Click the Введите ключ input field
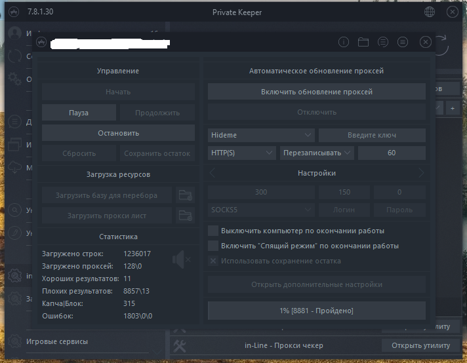Image resolution: width=467 pixels, height=363 pixels. click(372, 135)
